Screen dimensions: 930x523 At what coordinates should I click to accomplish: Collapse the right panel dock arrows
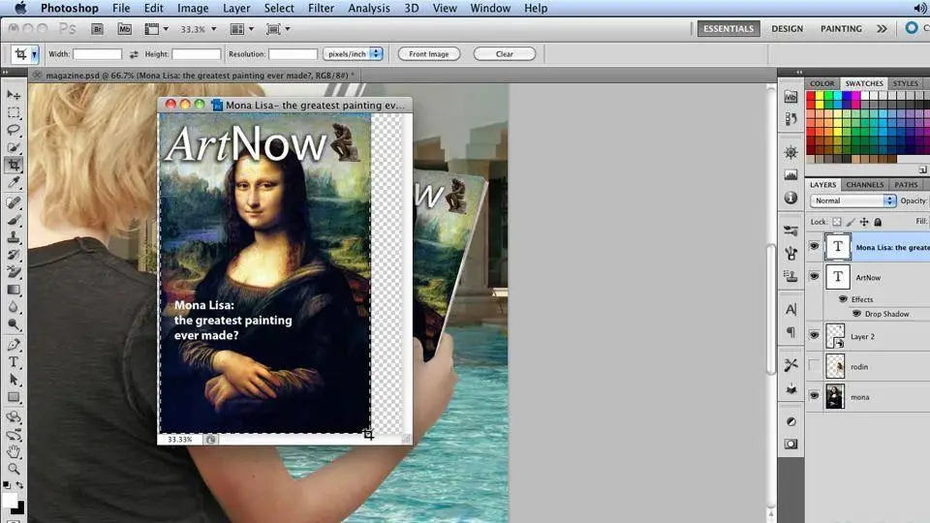(799, 72)
